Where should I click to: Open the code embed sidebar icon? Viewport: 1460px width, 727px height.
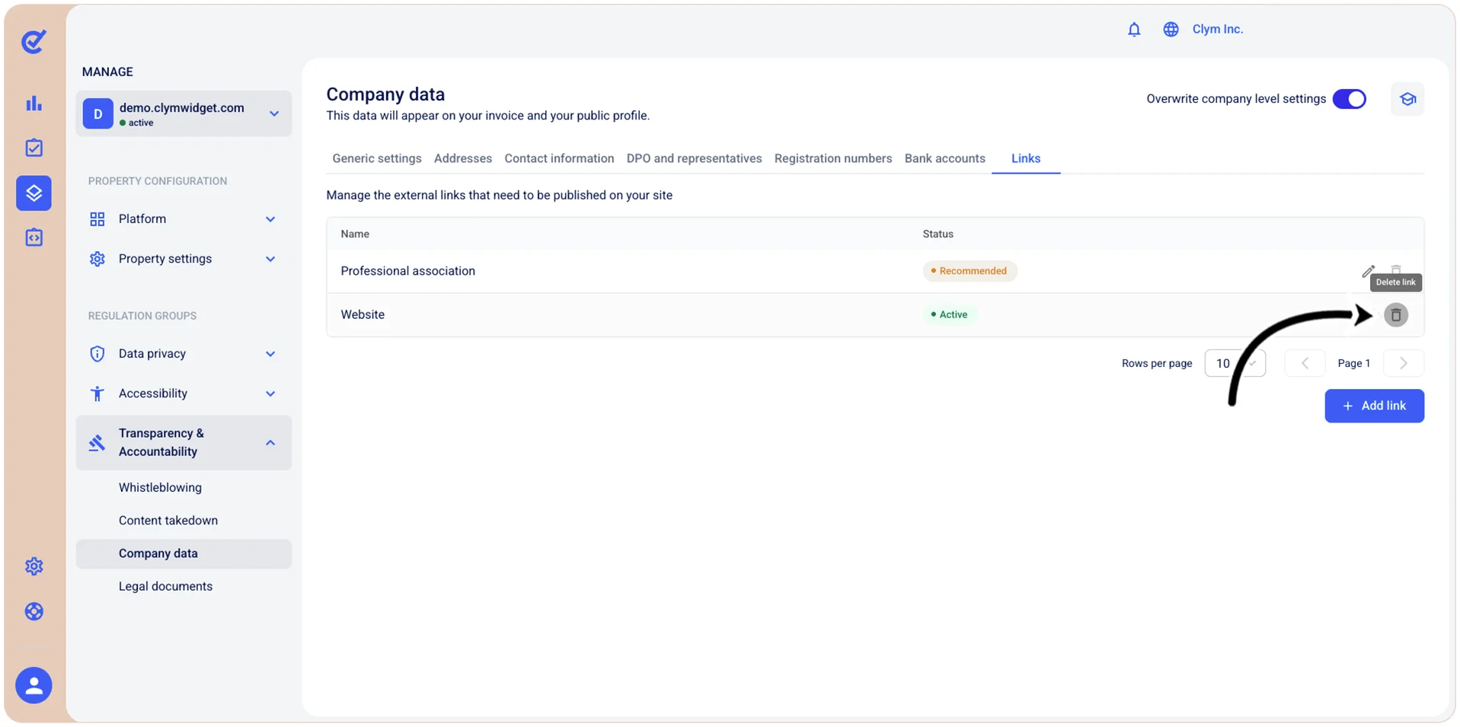34,238
